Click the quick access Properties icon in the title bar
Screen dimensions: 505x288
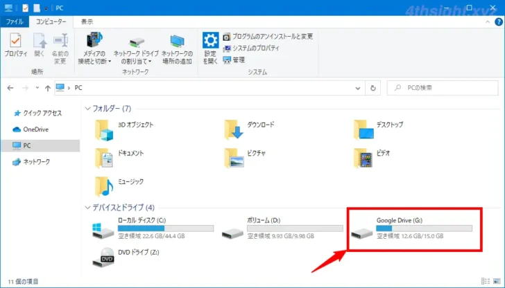(x=25, y=8)
